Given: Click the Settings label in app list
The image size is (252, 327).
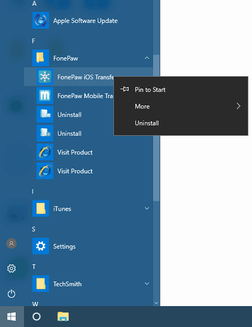Looking at the screenshot, I should [64, 246].
